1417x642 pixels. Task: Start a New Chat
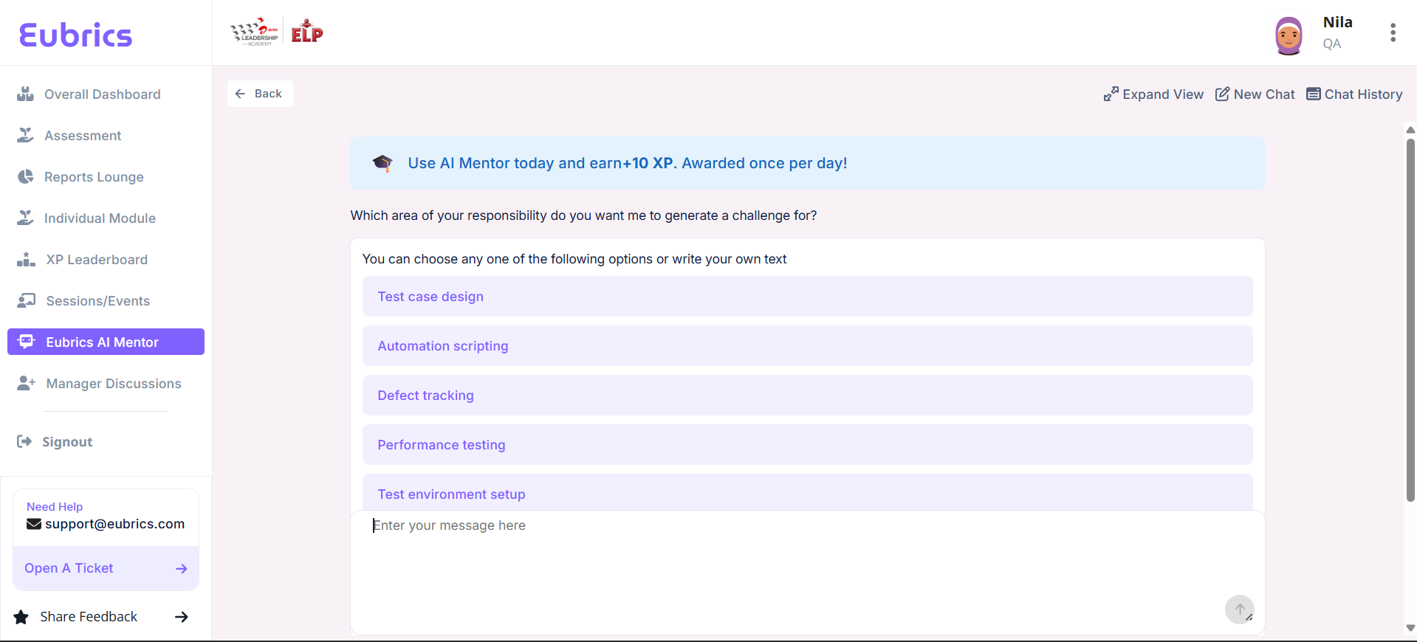click(1264, 94)
